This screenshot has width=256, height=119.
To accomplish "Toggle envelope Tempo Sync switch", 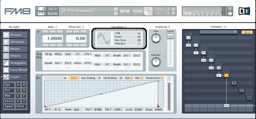I will [162, 78].
